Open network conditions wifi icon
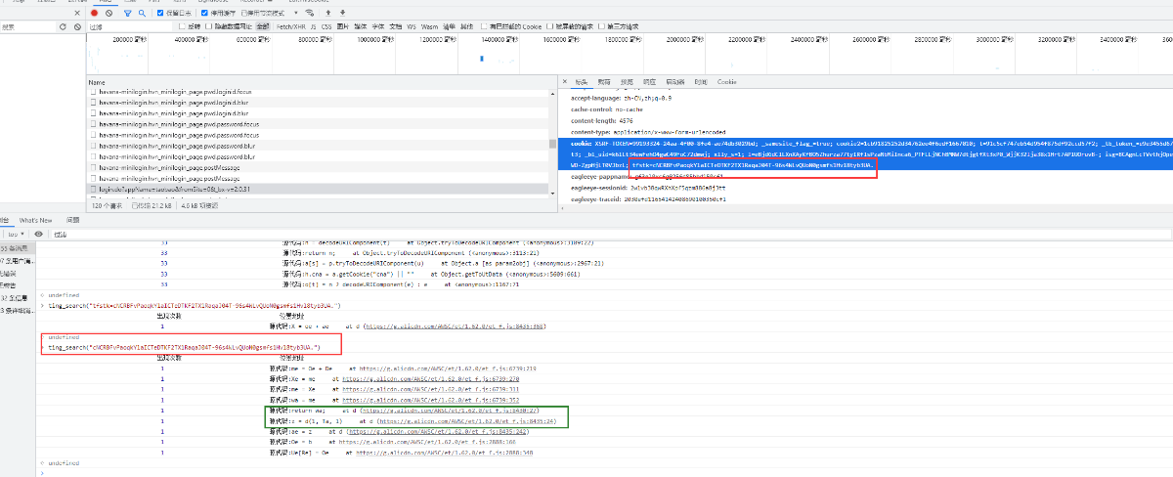This screenshot has width=1173, height=477. point(309,13)
